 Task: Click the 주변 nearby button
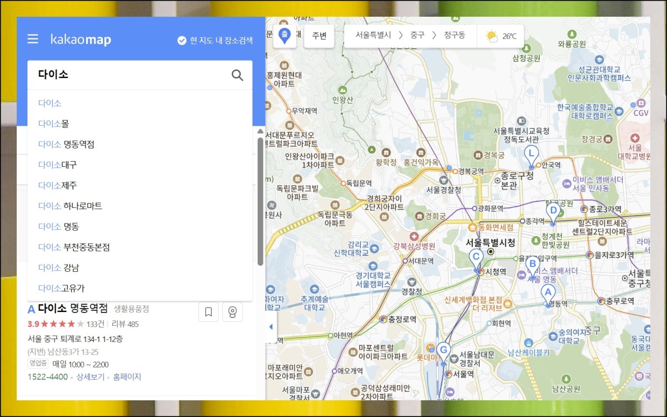click(319, 36)
